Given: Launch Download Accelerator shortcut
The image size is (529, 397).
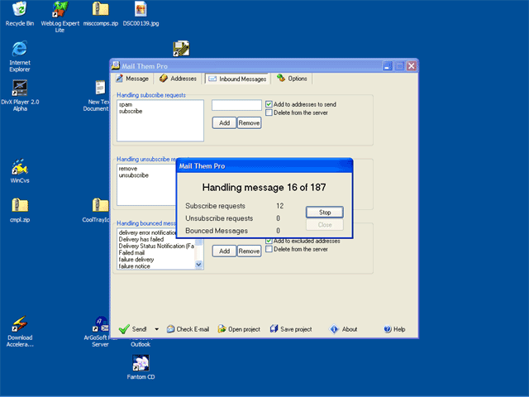Looking at the screenshot, I should pyautogui.click(x=20, y=331).
